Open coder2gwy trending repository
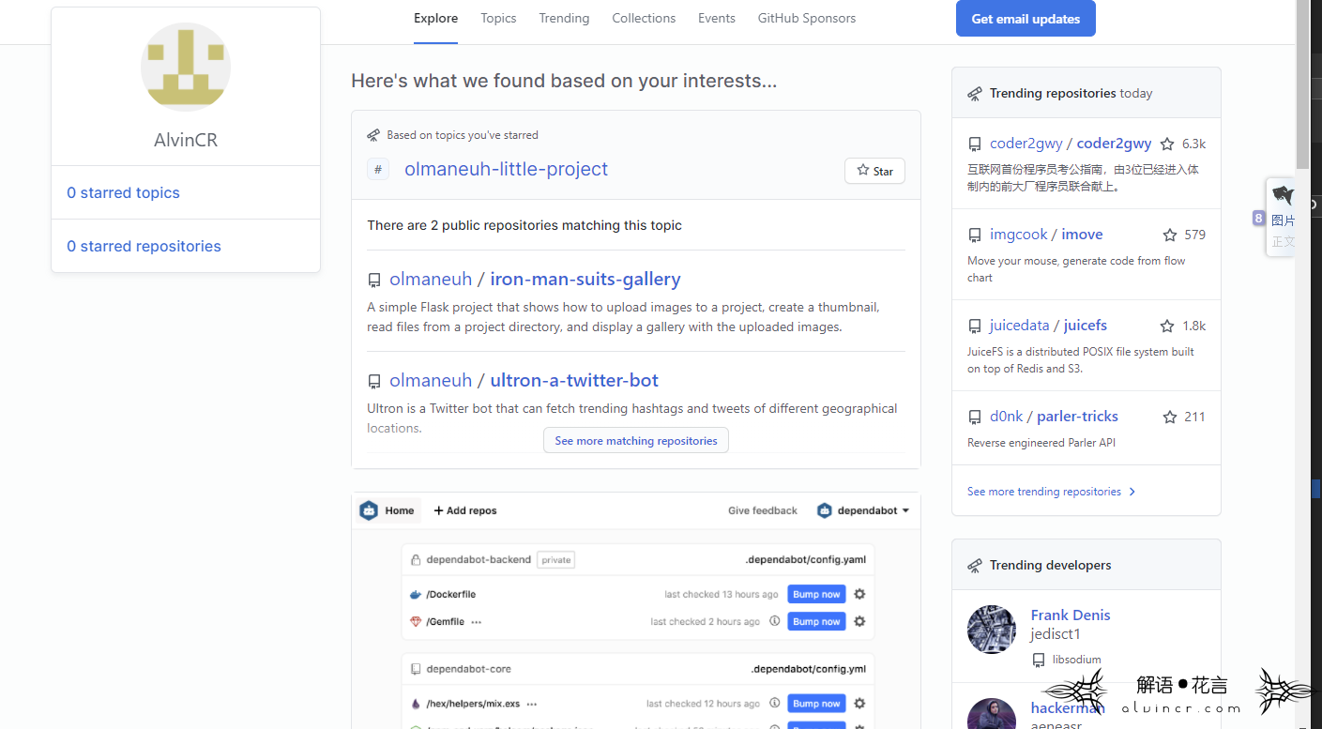This screenshot has height=729, width=1322. point(1071,144)
